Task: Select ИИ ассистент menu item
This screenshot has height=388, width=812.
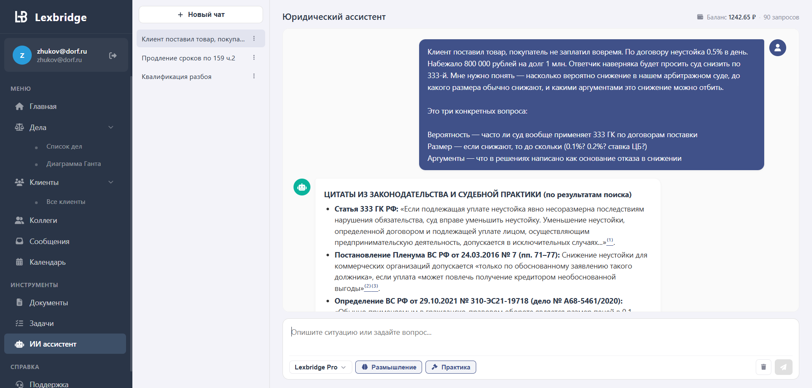Action: pyautogui.click(x=65, y=344)
